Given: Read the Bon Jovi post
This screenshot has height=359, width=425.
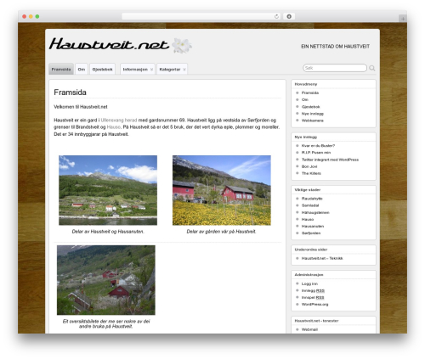Looking at the screenshot, I should click(x=309, y=166).
